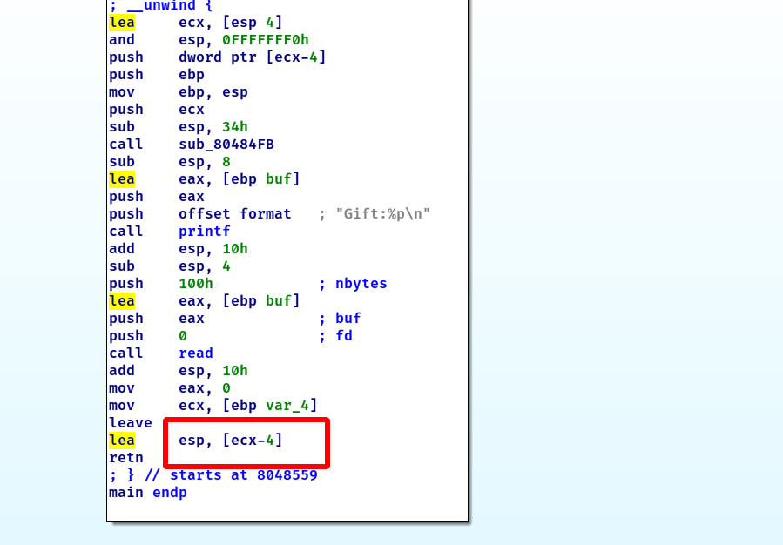Click the 'offset format' operand
The height and width of the screenshot is (545, 783).
(234, 214)
